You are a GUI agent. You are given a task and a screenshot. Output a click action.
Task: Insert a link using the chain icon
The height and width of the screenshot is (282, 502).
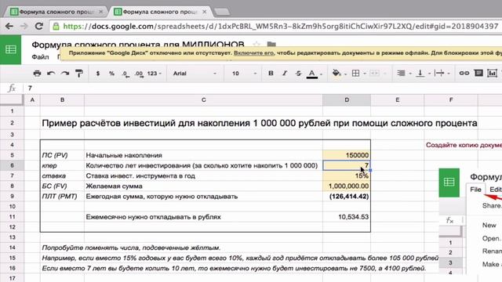tap(464, 73)
